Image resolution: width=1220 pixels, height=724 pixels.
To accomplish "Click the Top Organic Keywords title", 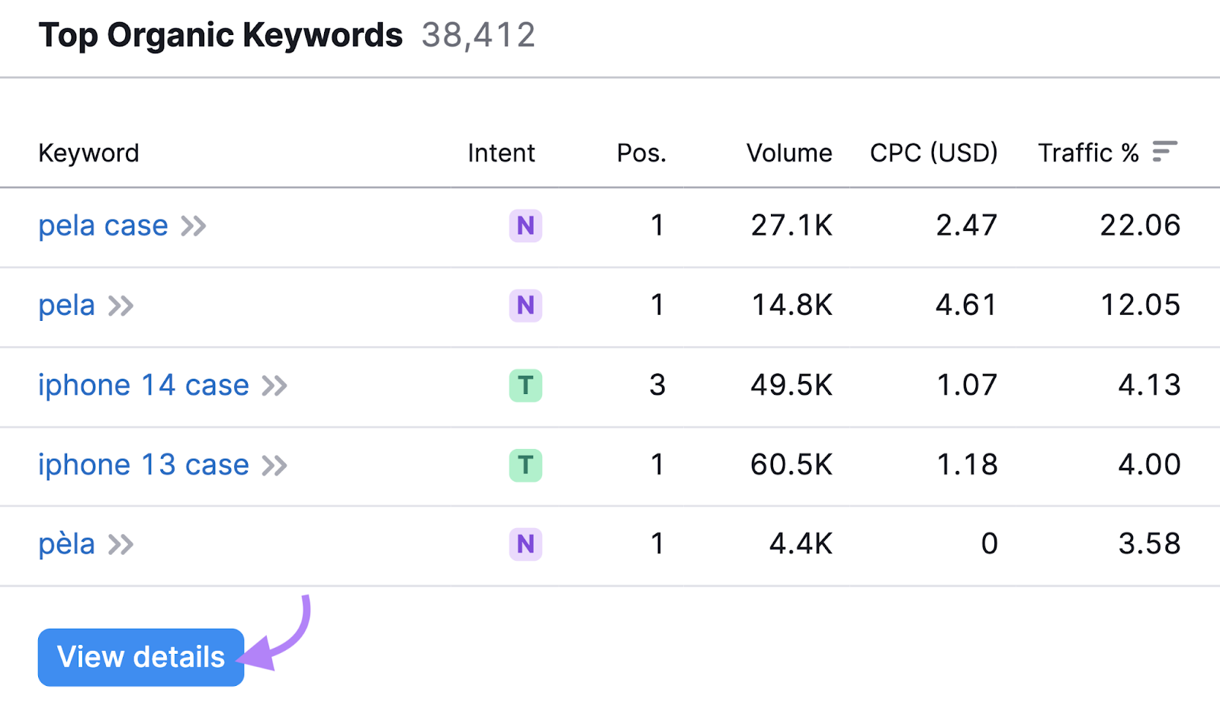I will pyautogui.click(x=220, y=35).
